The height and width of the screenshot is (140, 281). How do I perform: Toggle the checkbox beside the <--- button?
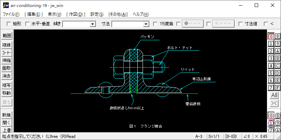[209, 24]
